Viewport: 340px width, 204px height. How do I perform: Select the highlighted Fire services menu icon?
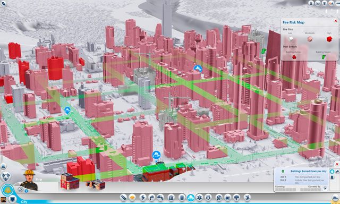tap(191, 198)
